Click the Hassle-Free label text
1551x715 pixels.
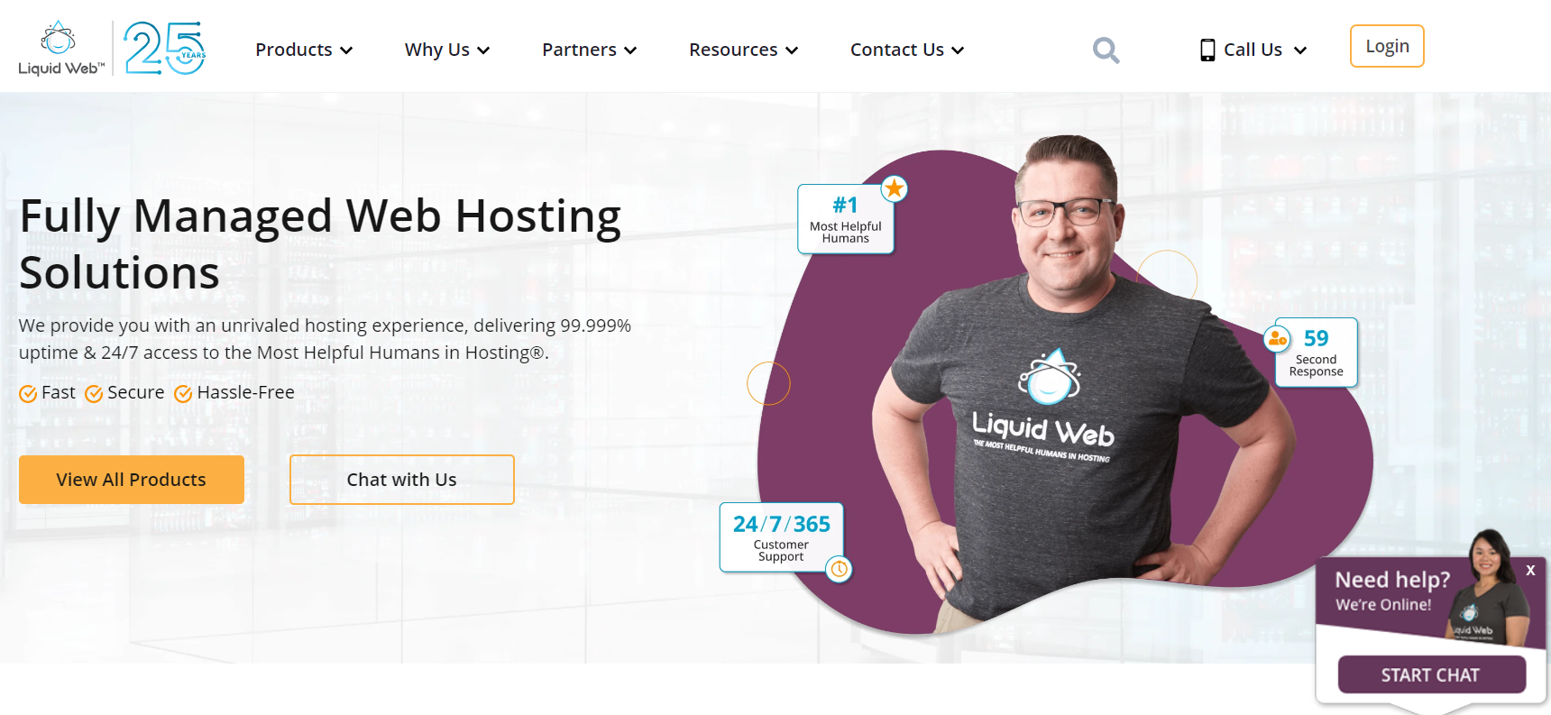246,393
